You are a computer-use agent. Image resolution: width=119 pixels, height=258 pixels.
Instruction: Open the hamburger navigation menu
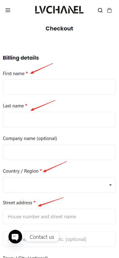pos(8,11)
